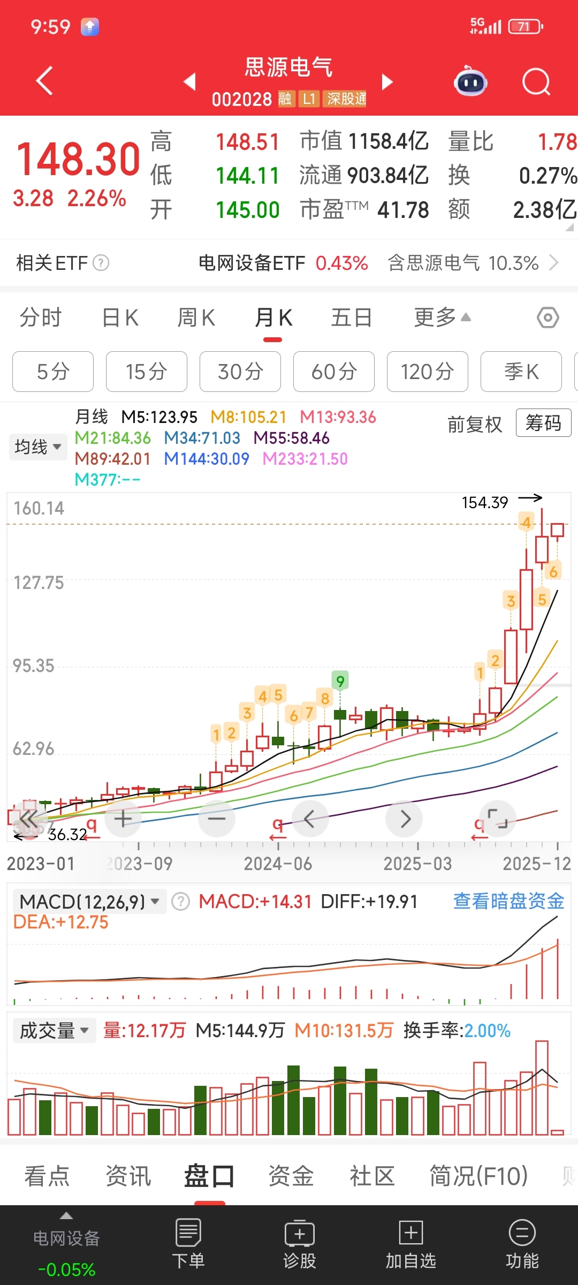The height and width of the screenshot is (1285, 578).
Task: Go to previous stock with left triangle
Action: tap(189, 81)
